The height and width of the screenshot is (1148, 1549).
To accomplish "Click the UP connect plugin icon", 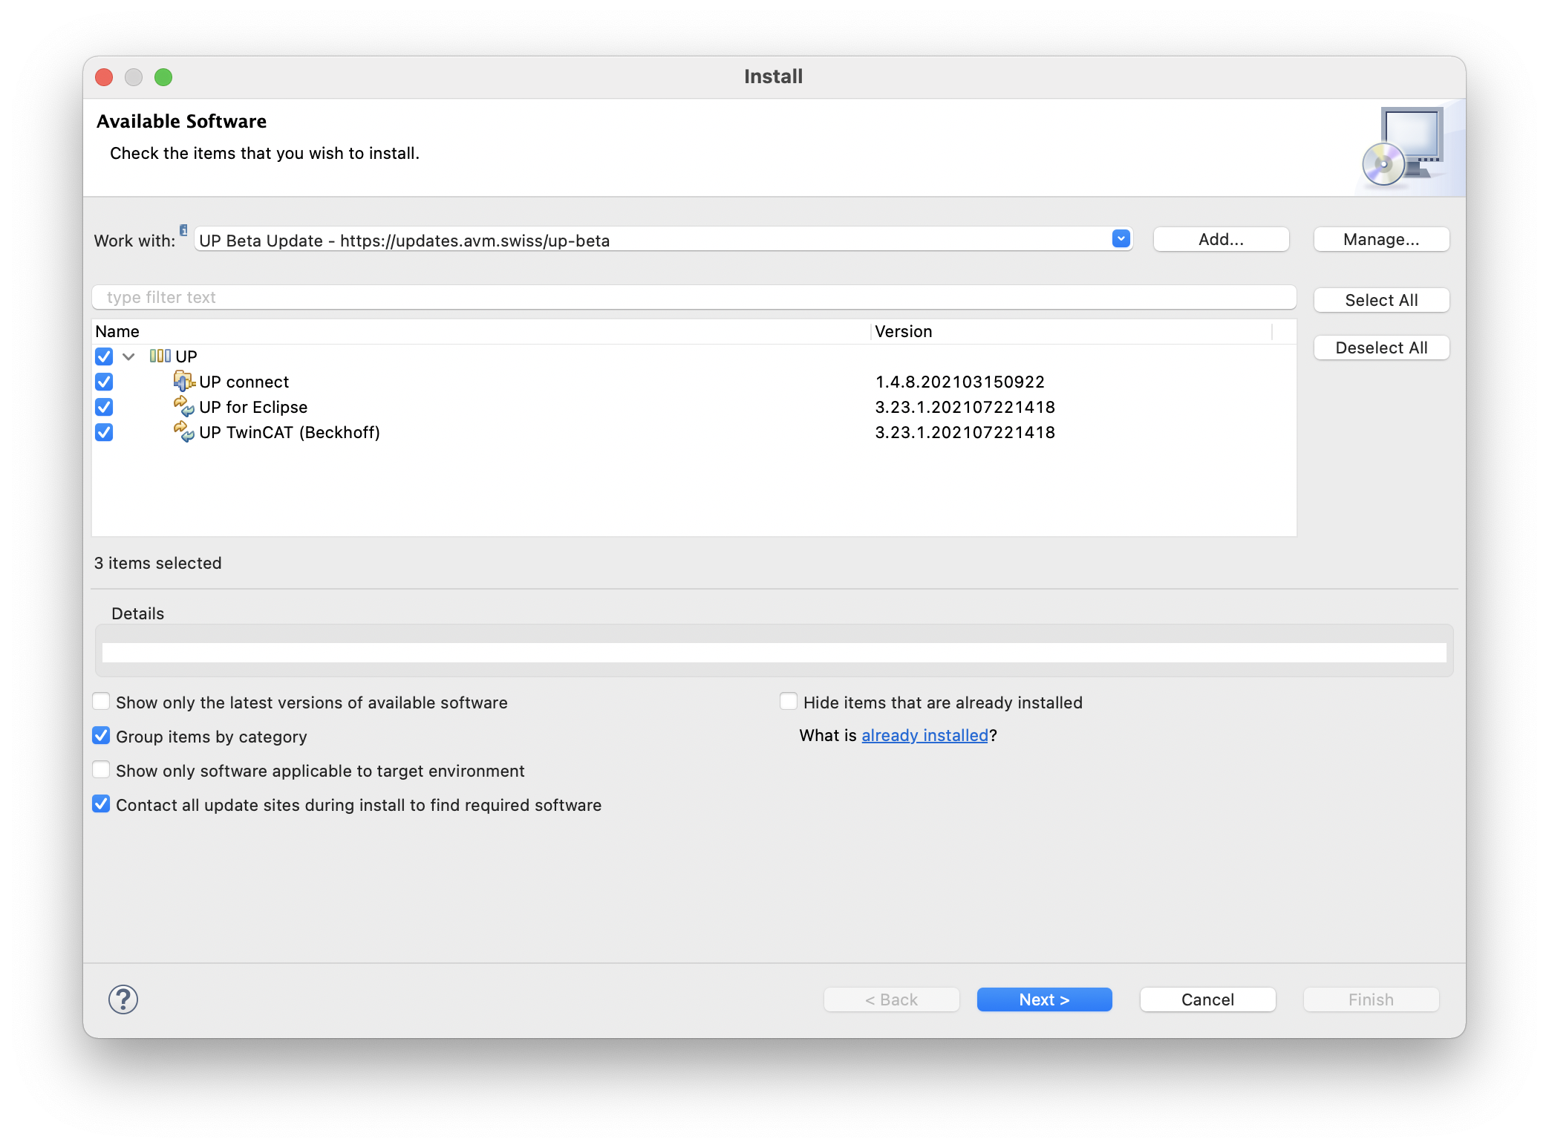I will (x=183, y=382).
